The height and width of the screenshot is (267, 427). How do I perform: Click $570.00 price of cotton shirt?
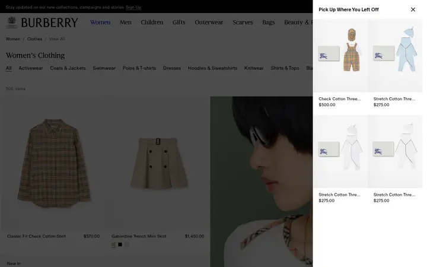91,236
